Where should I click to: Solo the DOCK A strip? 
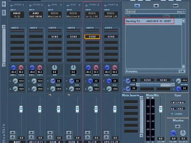(x=50, y=137)
